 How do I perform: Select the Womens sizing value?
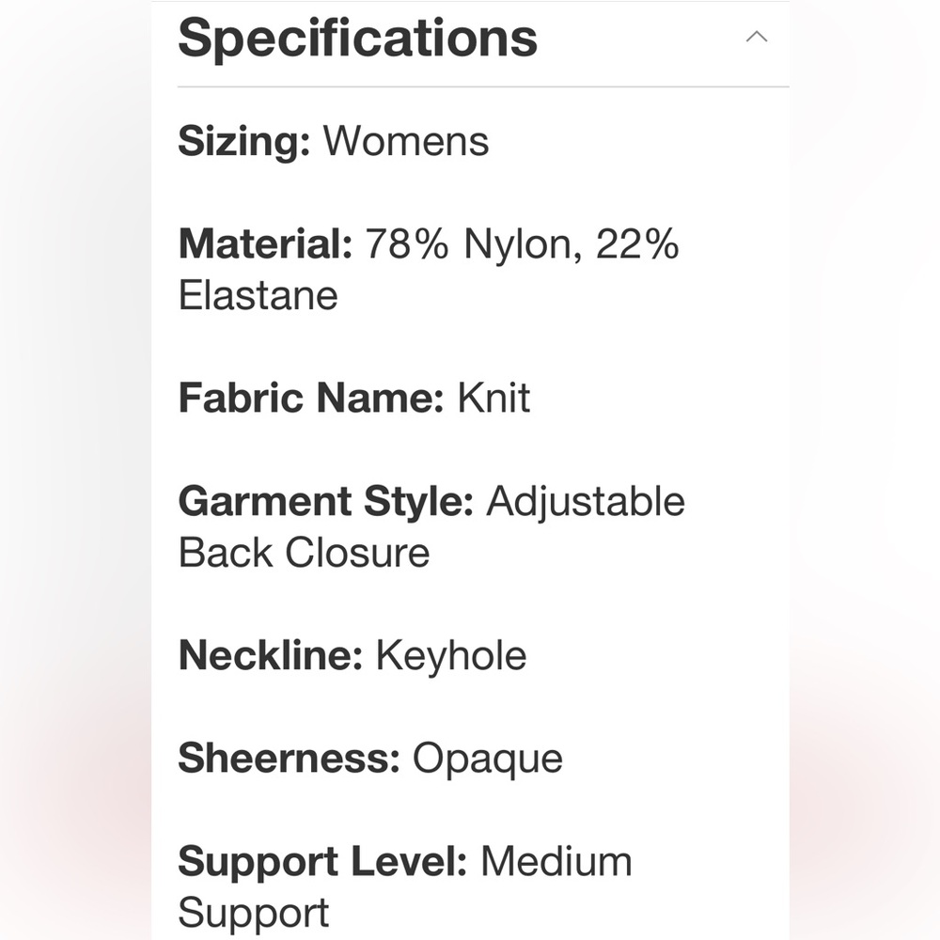tap(406, 142)
